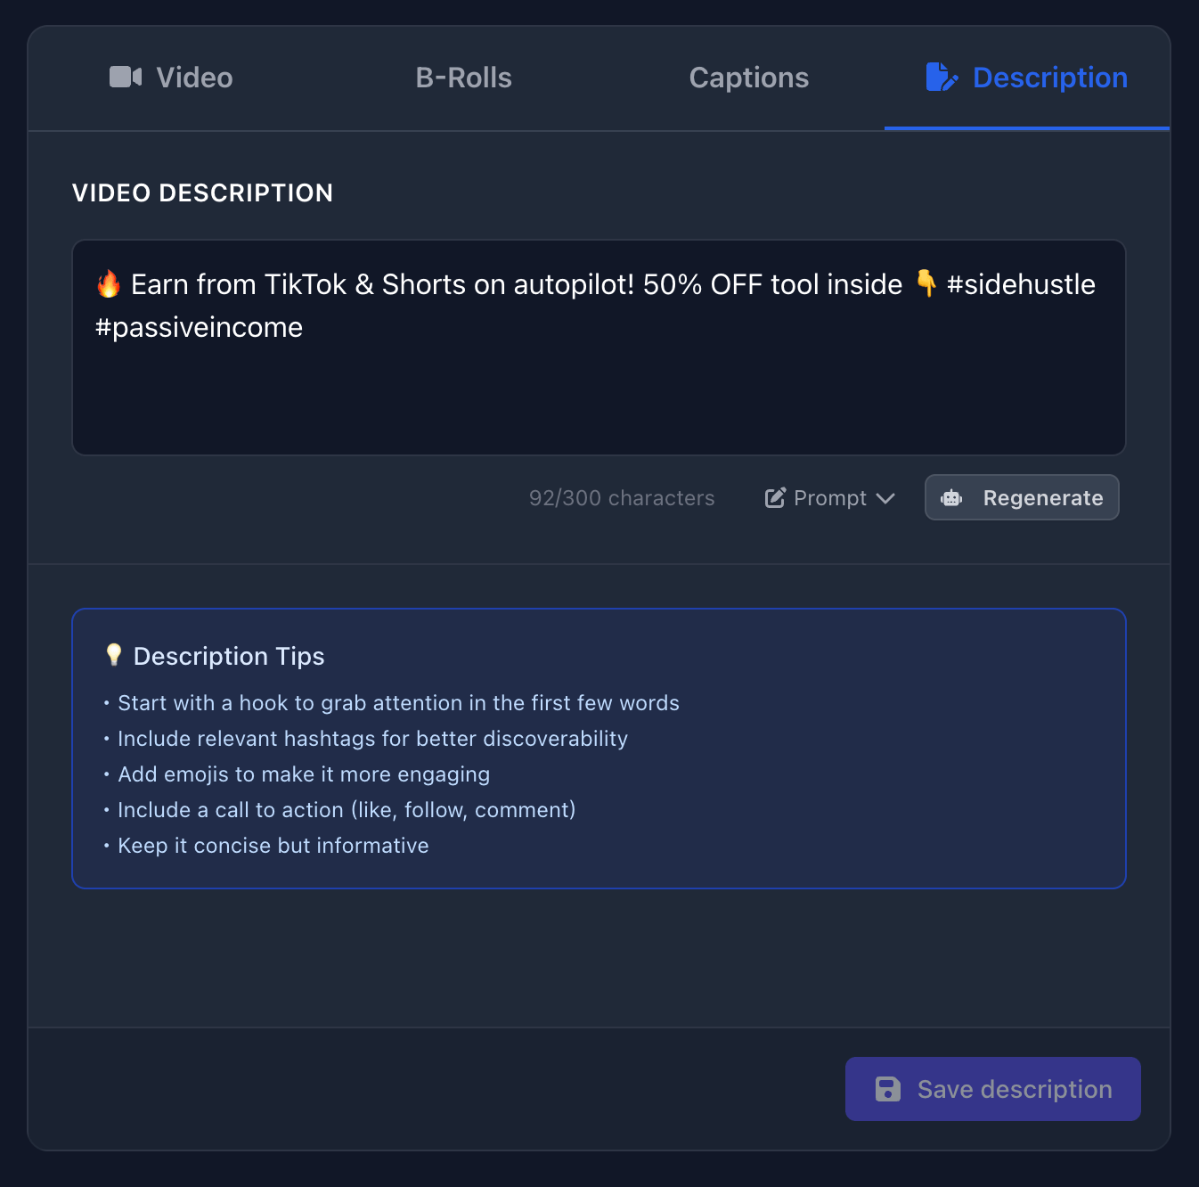The width and height of the screenshot is (1199, 1187).
Task: Click the Description tab's document-pen icon
Action: point(941,78)
